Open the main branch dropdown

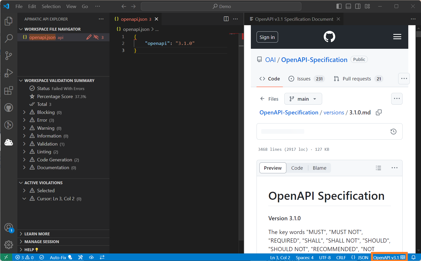[x=303, y=99]
